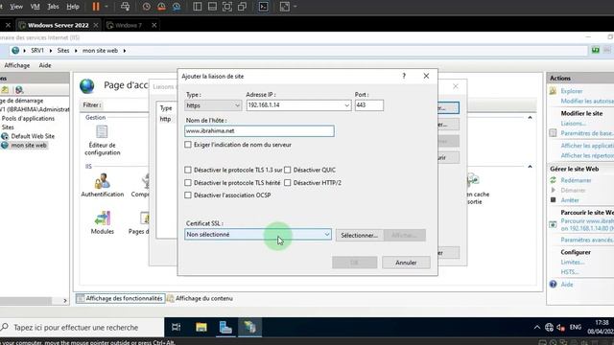Open the VMware Tabs menu

click(53, 7)
